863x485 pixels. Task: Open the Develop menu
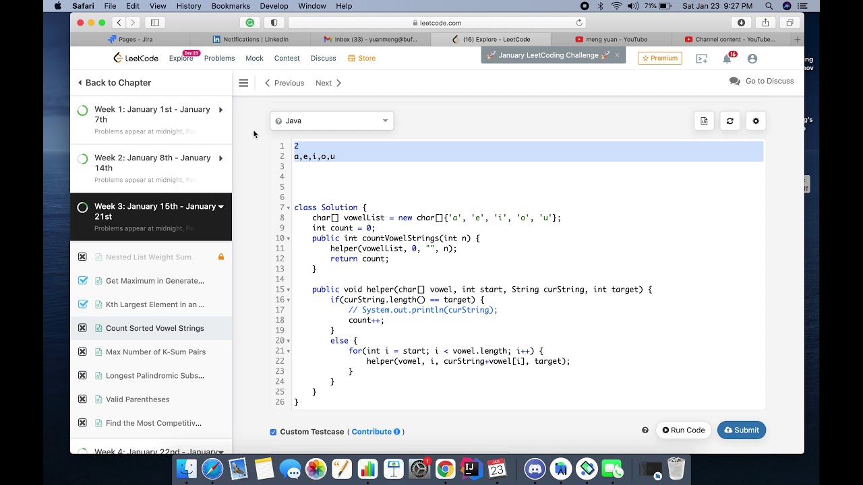(x=274, y=6)
